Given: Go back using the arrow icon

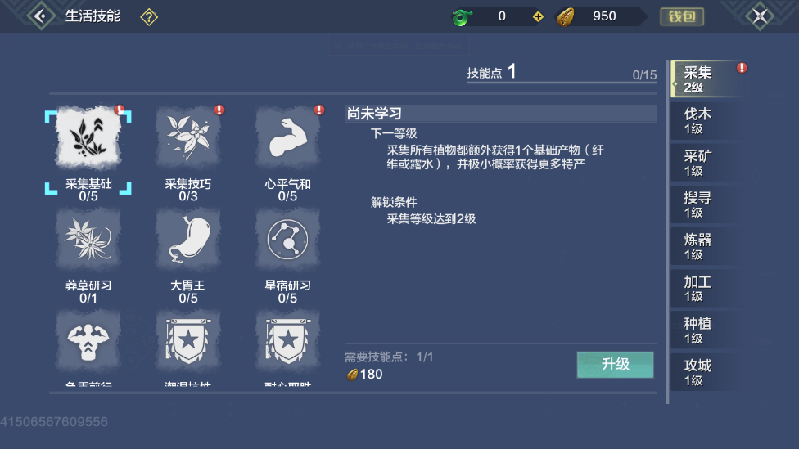Looking at the screenshot, I should point(41,16).
